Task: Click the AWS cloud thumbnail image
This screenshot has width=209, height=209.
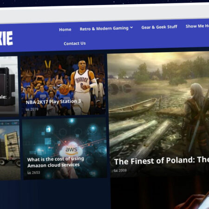Action: pos(65,149)
